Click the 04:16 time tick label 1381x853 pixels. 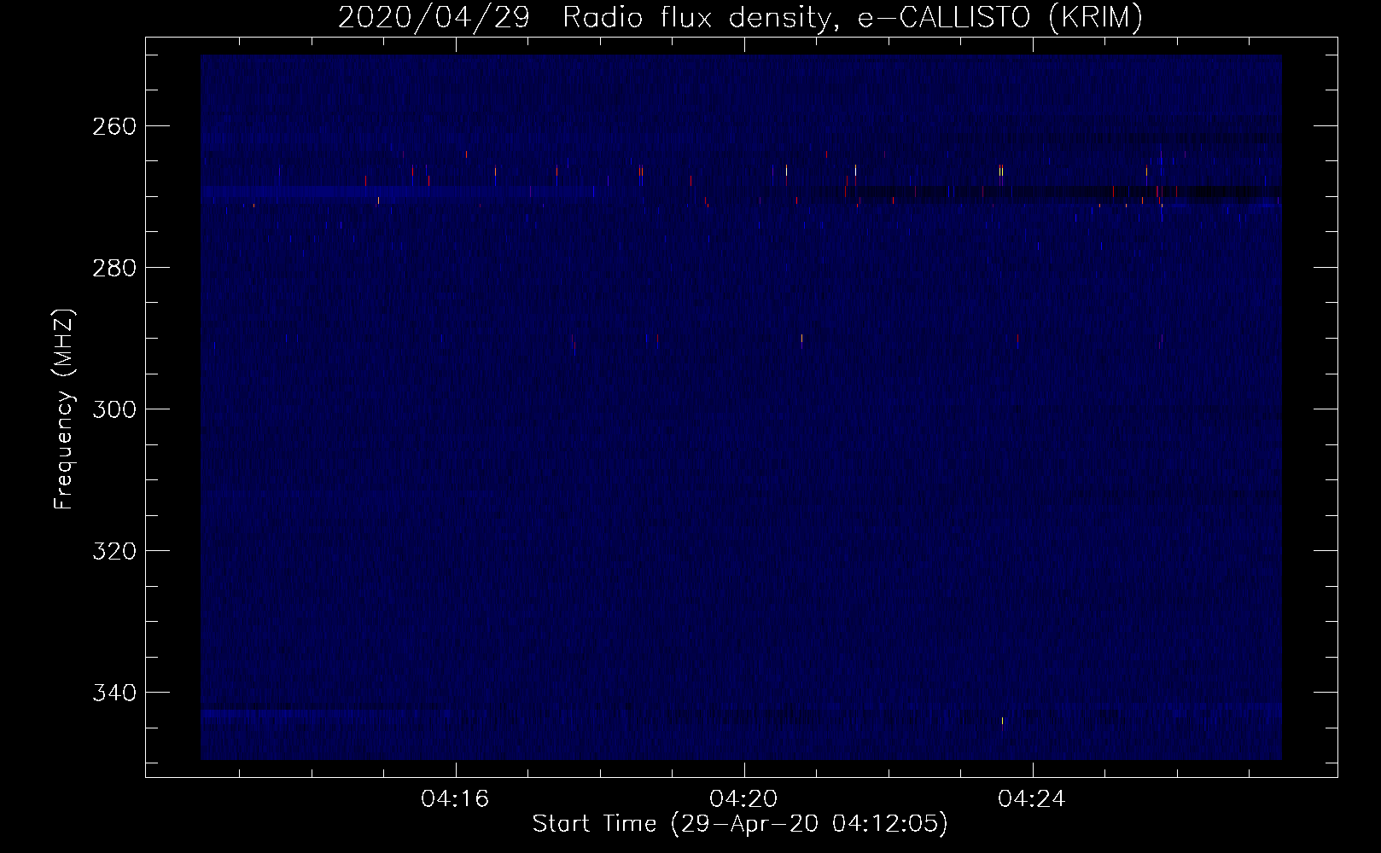click(455, 799)
